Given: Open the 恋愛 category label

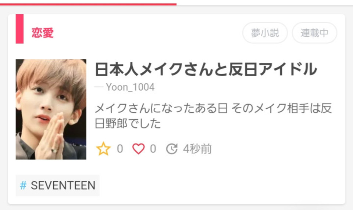Looking at the screenshot, I should [x=43, y=33].
